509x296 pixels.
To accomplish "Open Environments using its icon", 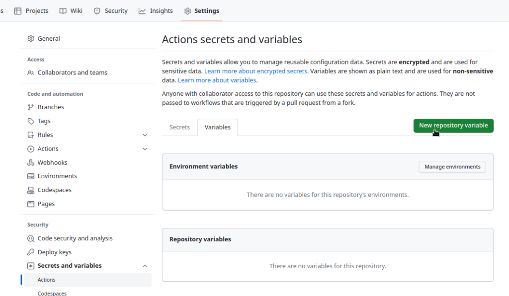I will pos(31,176).
